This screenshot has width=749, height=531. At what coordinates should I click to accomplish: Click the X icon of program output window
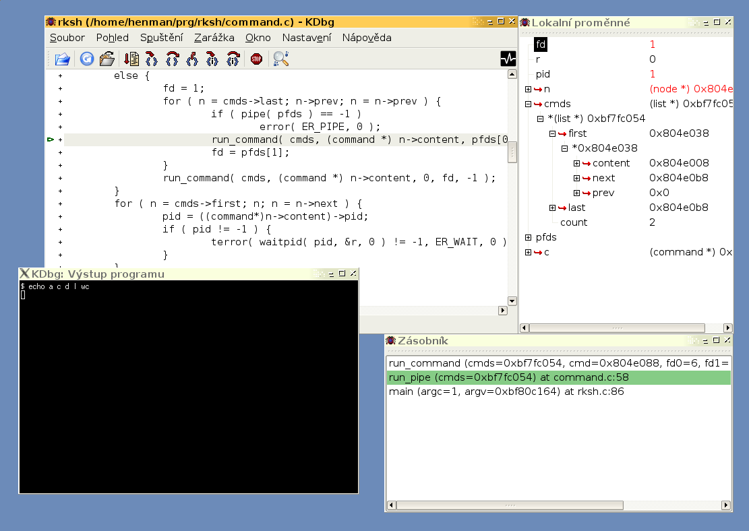pos(24,274)
